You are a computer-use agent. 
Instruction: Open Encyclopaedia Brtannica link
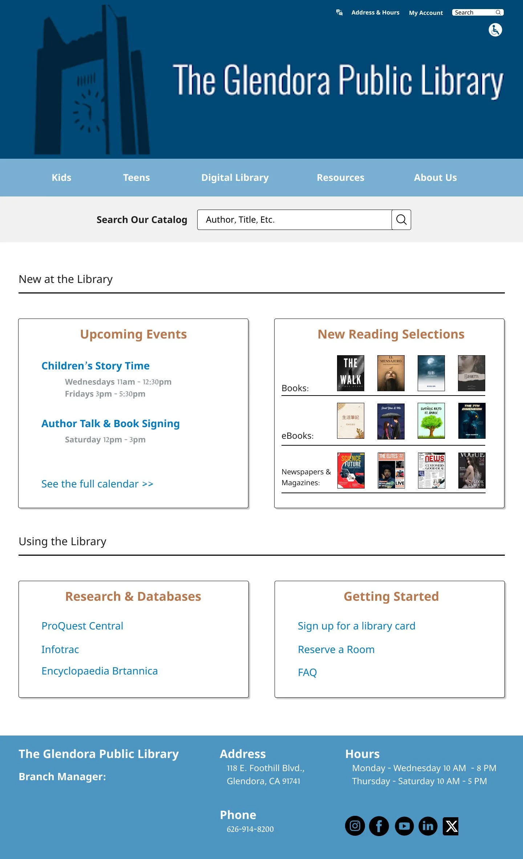(x=100, y=671)
